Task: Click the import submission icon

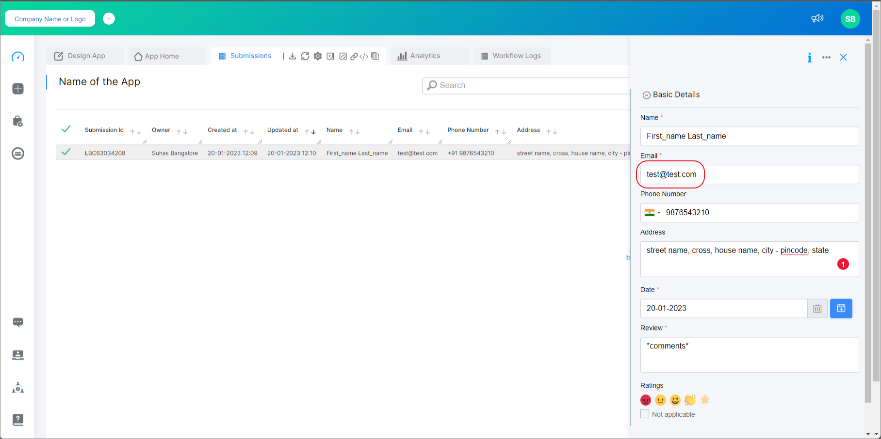Action: coord(330,56)
